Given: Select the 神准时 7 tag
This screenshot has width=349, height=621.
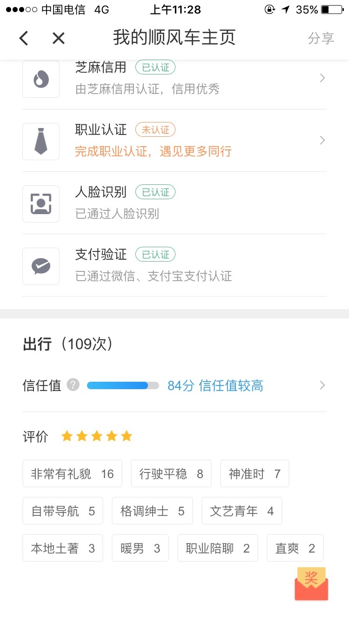Looking at the screenshot, I should (x=255, y=474).
